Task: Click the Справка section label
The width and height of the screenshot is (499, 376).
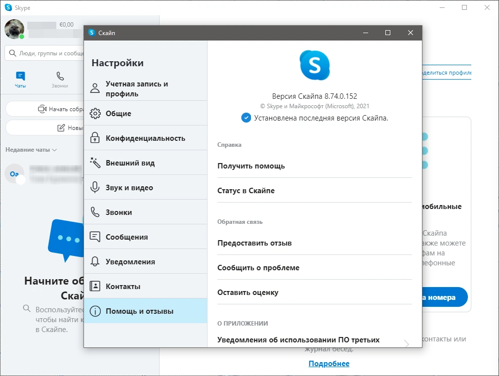Action: pyautogui.click(x=229, y=145)
